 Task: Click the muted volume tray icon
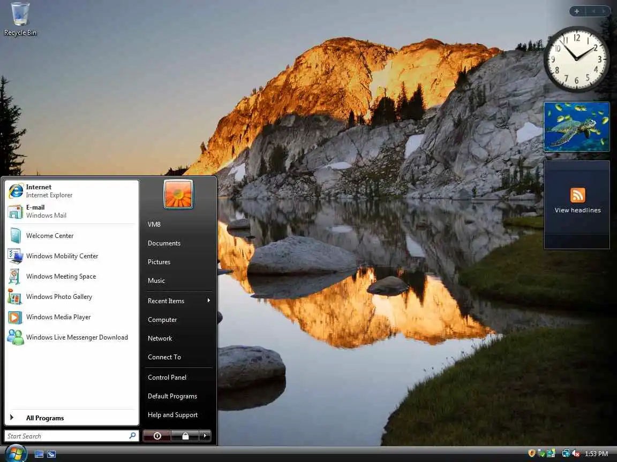tap(576, 453)
